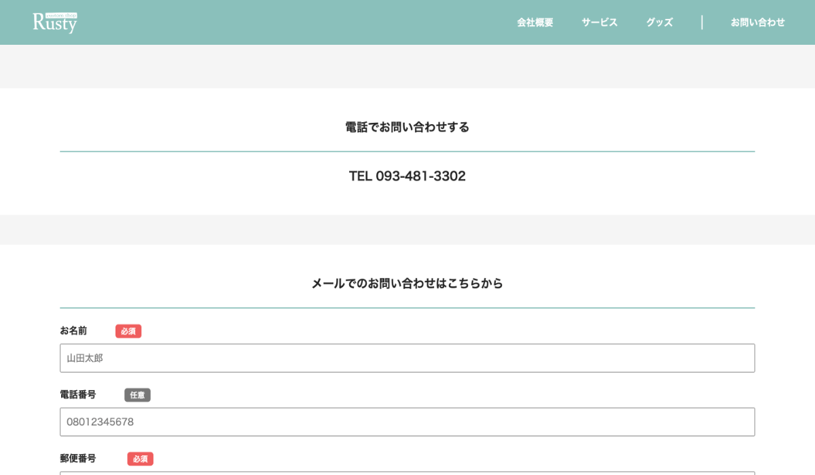Click the 電話でお問い合わせする heading
The image size is (815, 475).
[407, 127]
